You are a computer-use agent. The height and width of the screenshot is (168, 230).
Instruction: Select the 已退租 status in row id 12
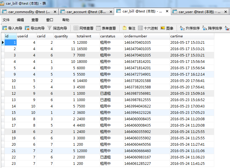click(112, 94)
